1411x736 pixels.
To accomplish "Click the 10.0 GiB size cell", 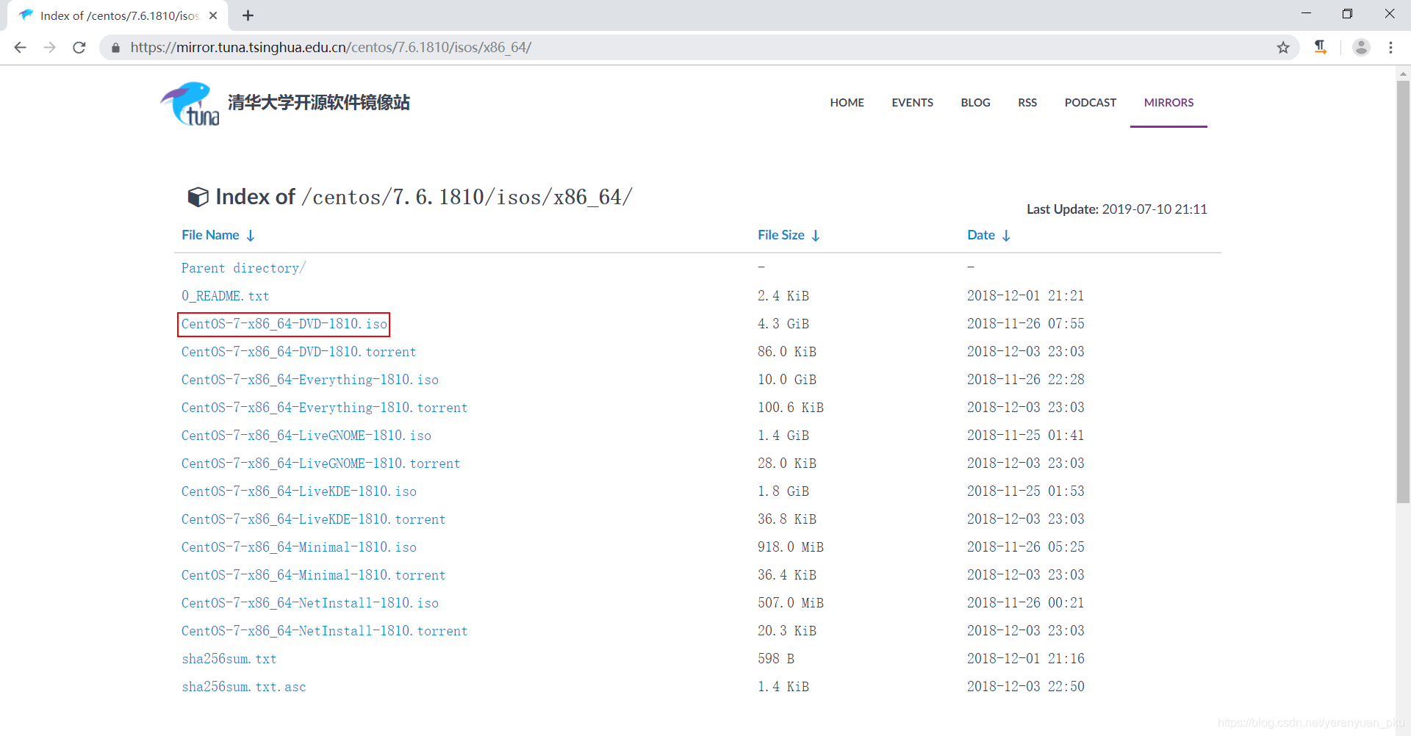I will click(x=787, y=380).
